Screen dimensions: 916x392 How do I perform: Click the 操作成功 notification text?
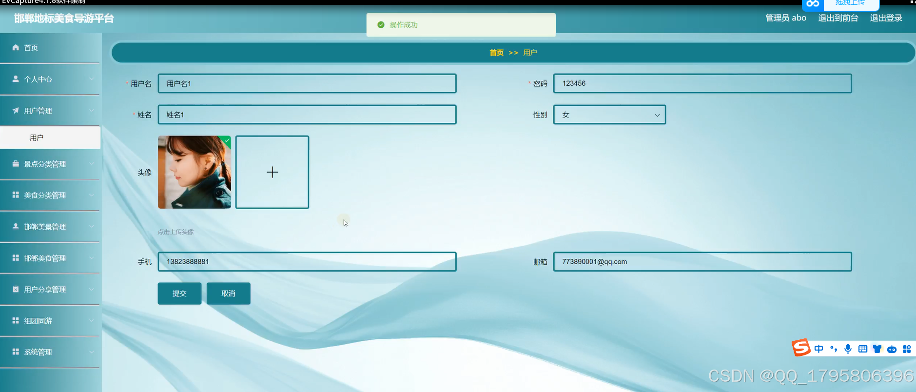click(x=404, y=25)
